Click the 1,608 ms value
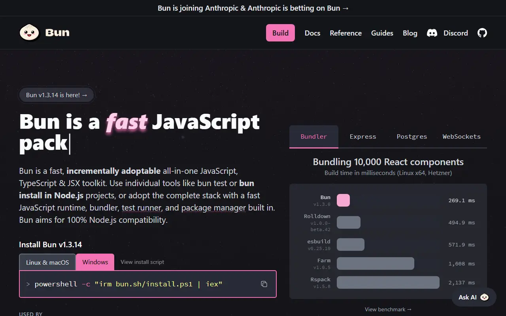 tap(462, 264)
